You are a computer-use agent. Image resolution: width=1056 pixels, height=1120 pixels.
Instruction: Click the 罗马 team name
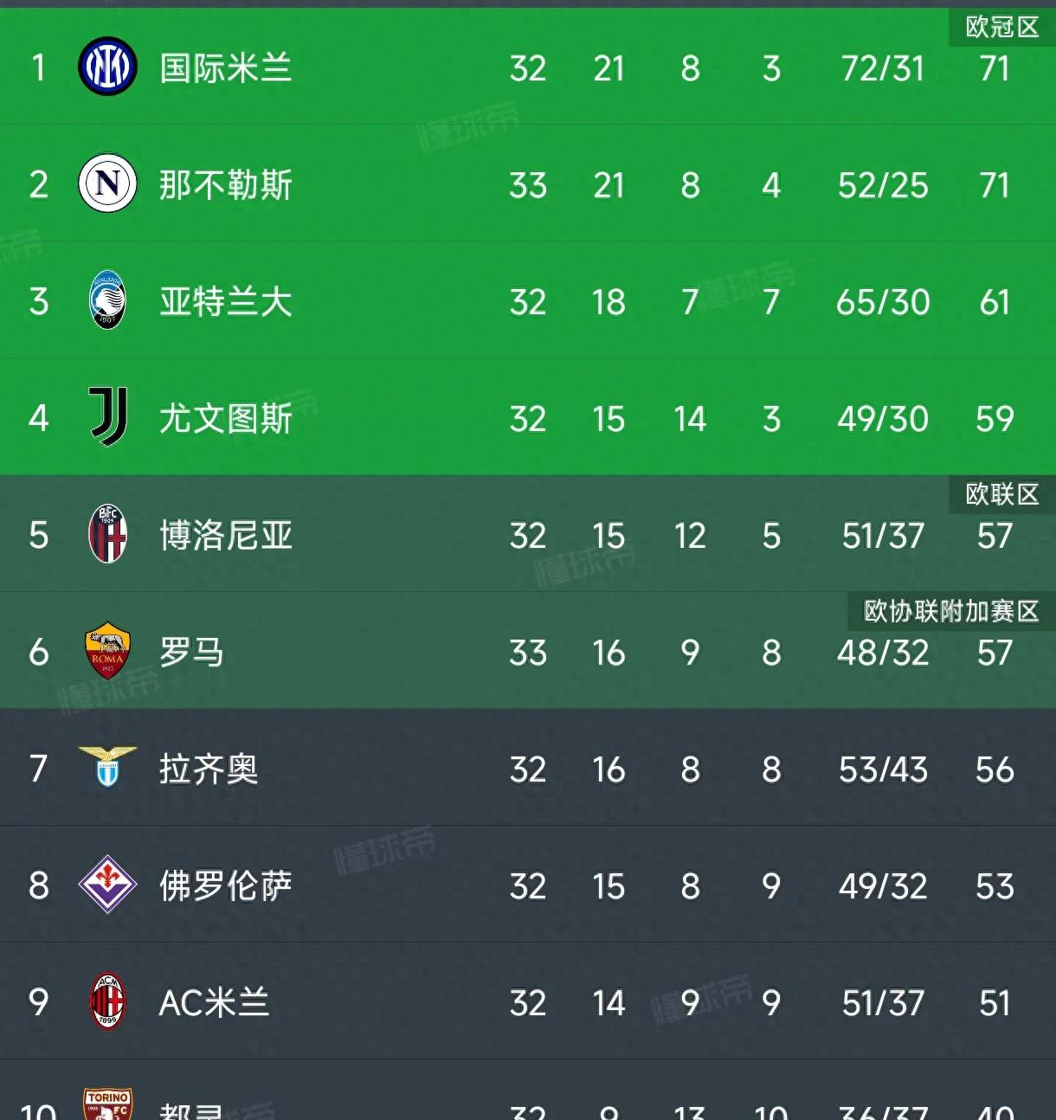pos(192,653)
